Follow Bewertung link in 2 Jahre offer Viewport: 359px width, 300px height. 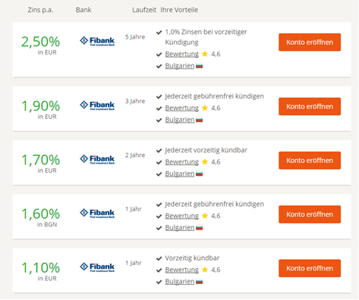pyautogui.click(x=182, y=162)
